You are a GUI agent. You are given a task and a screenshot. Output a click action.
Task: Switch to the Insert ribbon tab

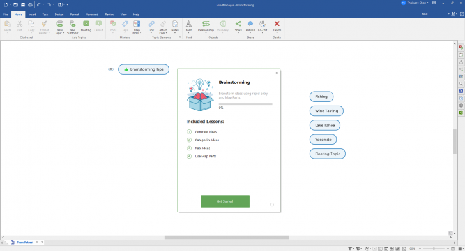pos(32,15)
